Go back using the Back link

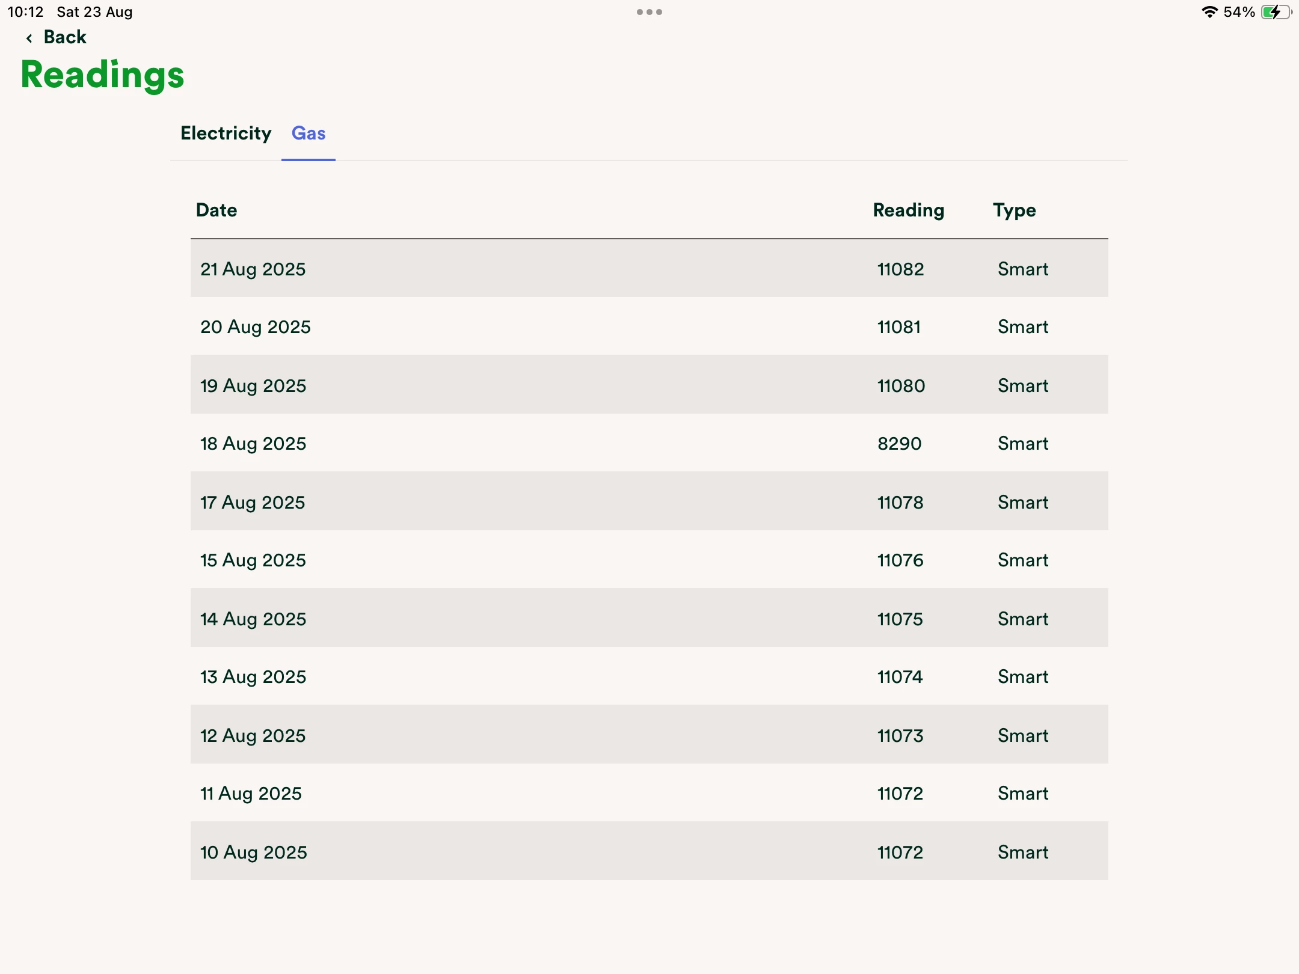coord(65,37)
